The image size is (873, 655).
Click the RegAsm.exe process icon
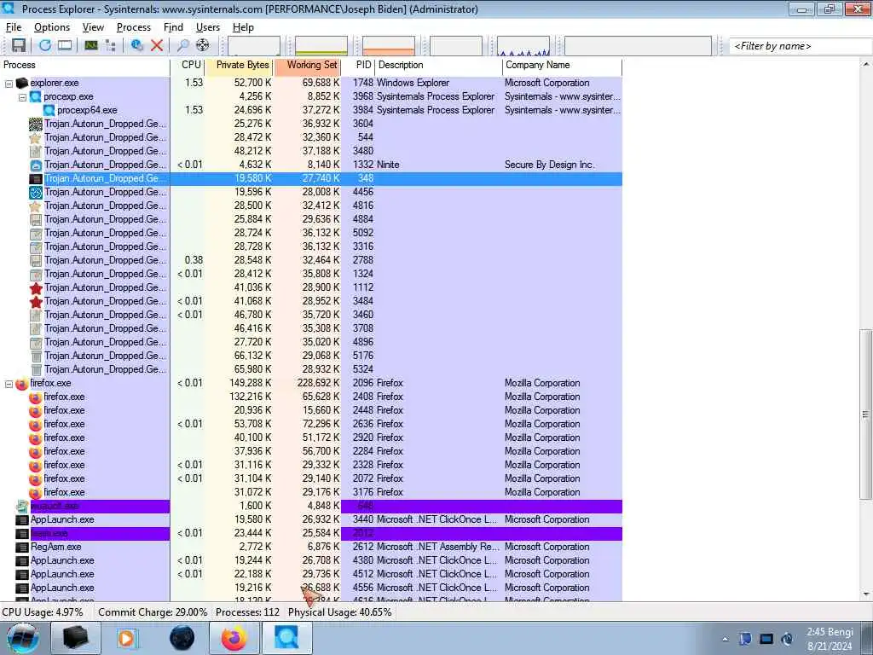point(21,547)
